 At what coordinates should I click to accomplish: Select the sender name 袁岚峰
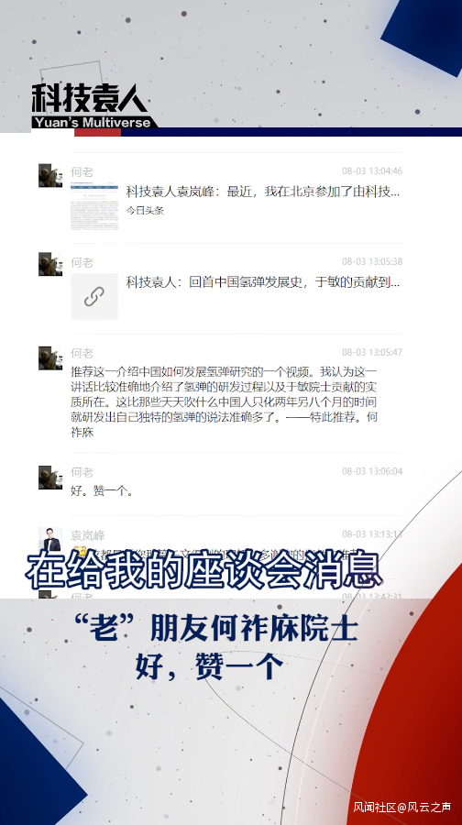(x=88, y=535)
